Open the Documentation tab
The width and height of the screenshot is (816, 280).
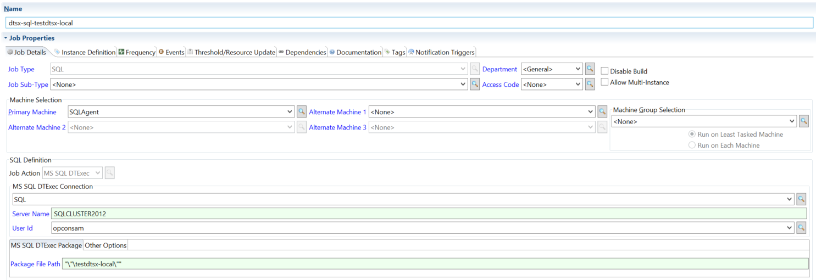356,52
